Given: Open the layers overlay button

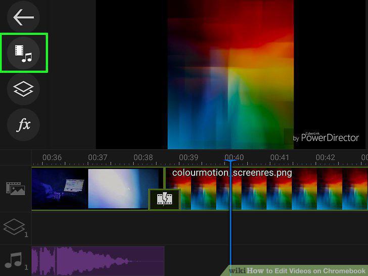Looking at the screenshot, I should pos(23,89).
